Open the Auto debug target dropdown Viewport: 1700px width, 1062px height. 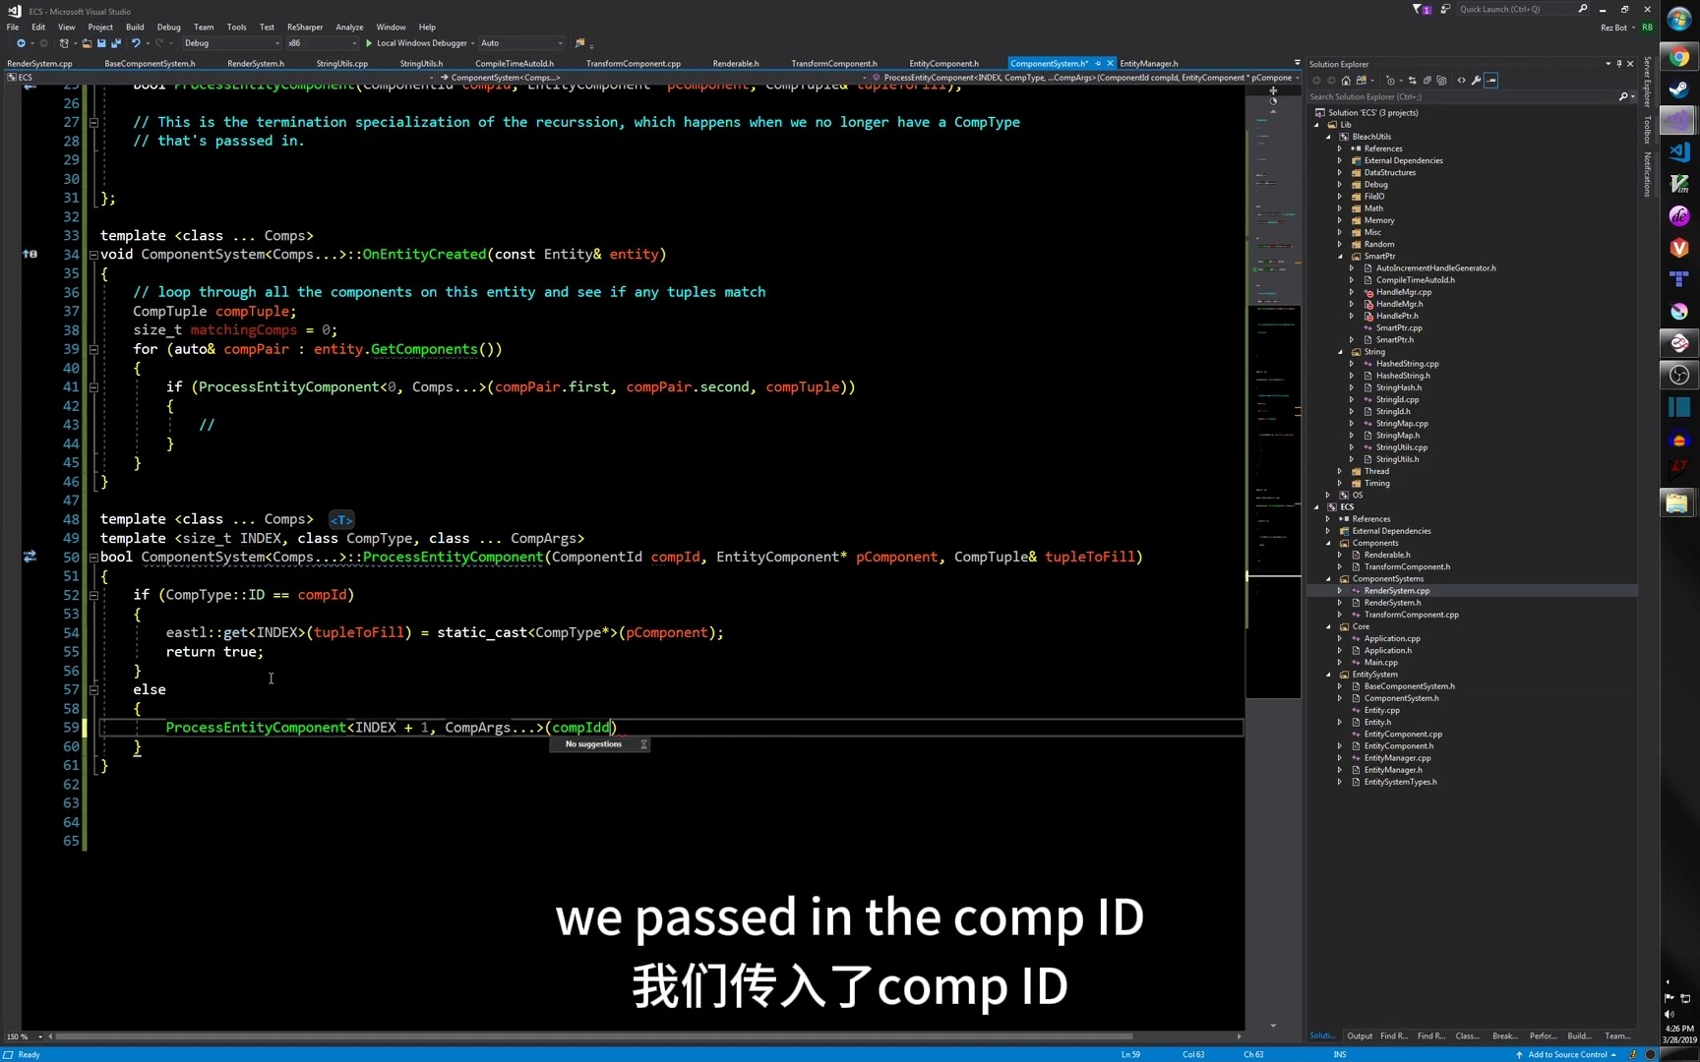coord(521,43)
